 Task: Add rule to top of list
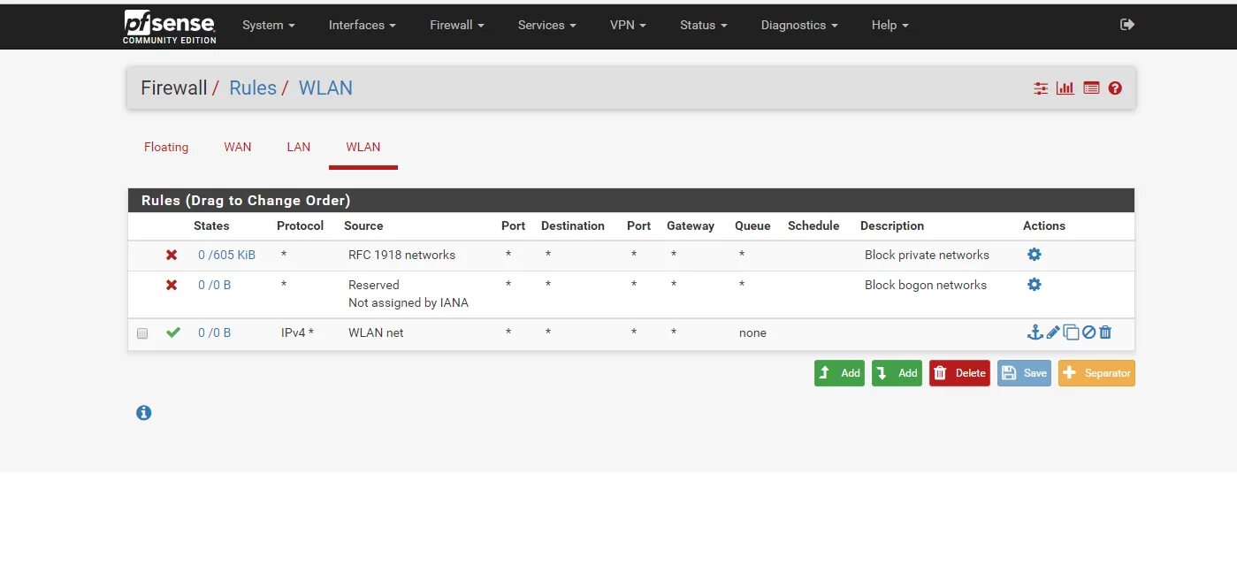pyautogui.click(x=839, y=373)
